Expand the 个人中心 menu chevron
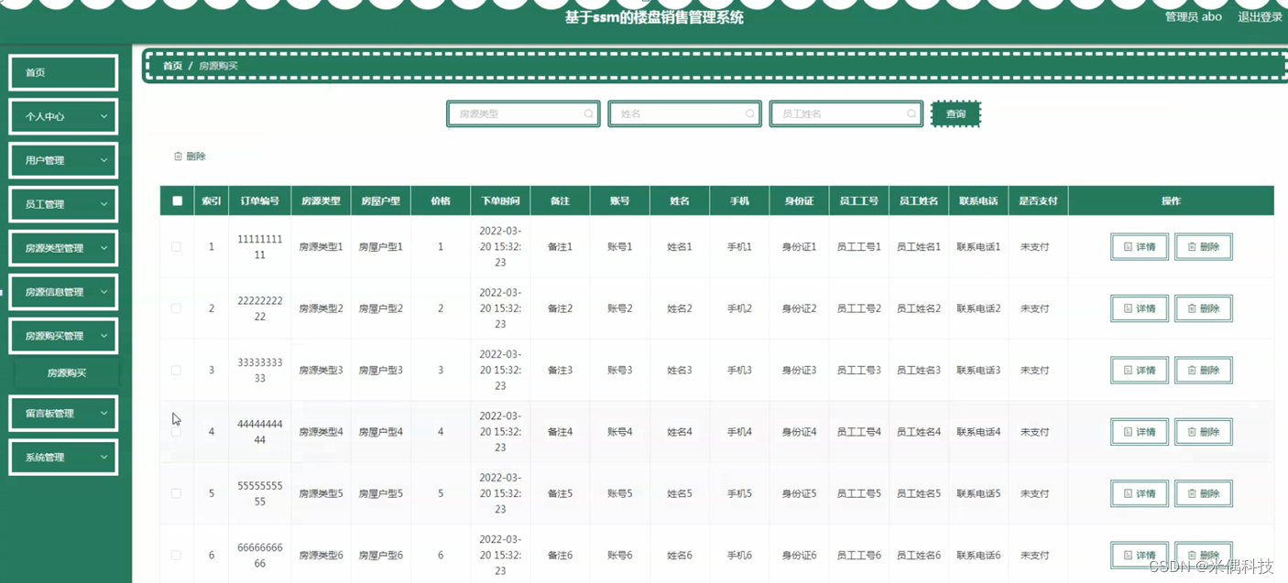The width and height of the screenshot is (1288, 583). coord(104,117)
